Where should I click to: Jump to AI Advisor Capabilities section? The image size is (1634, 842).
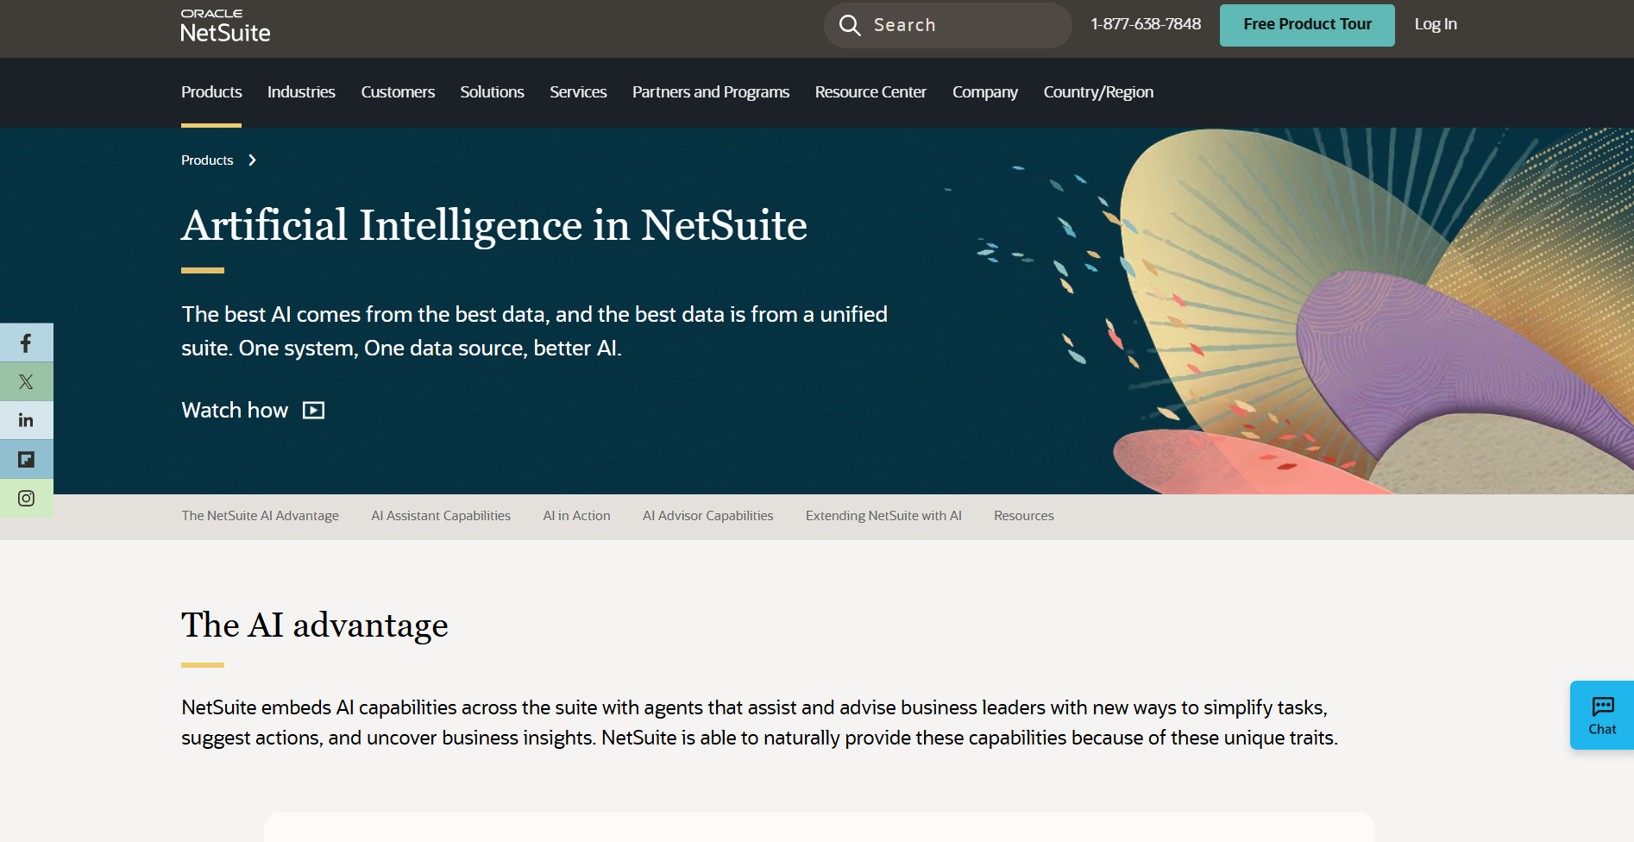707,516
